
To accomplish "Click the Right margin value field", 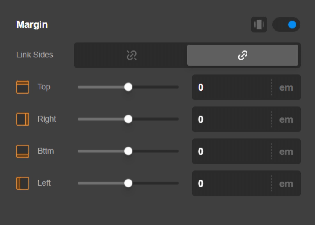I will click(231, 119).
